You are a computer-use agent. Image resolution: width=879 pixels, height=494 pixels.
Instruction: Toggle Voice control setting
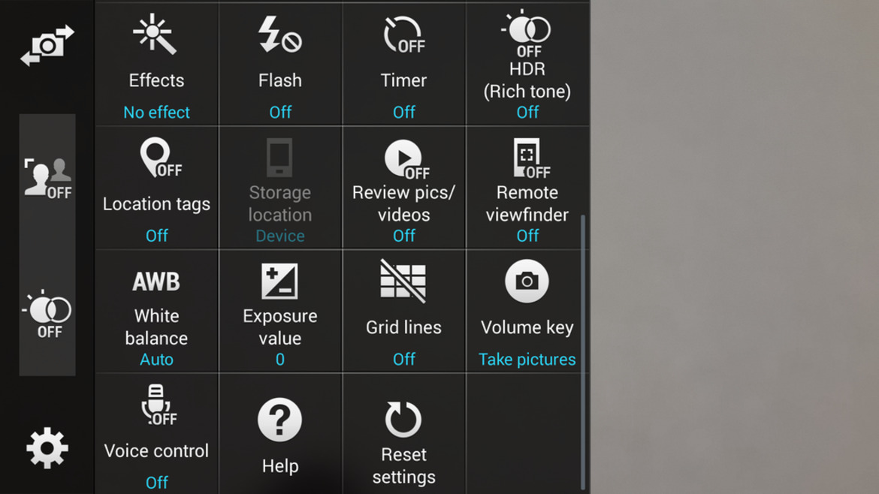[x=156, y=434]
